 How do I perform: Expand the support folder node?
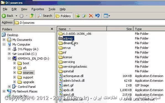click(15, 77)
